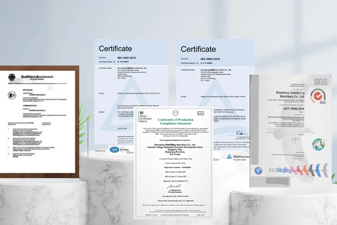The width and height of the screenshot is (337, 225).
Task: Click the colorful SGS birds strip
Action: tap(299, 170)
